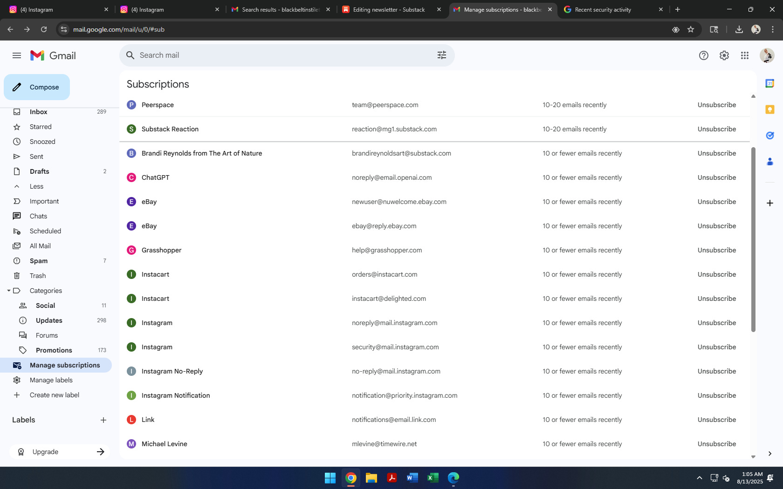Open the Instagram No-Reply subscription row
783x489 pixels.
coord(434,371)
